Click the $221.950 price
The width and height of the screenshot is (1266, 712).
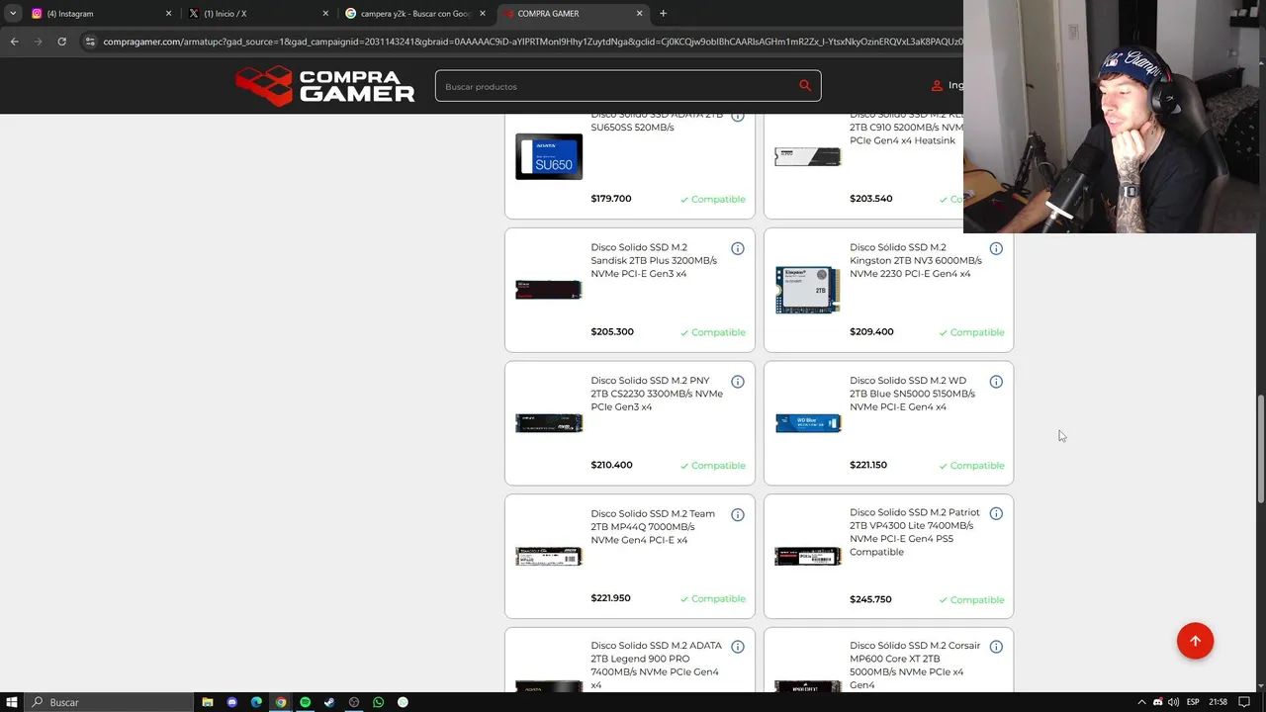click(611, 598)
